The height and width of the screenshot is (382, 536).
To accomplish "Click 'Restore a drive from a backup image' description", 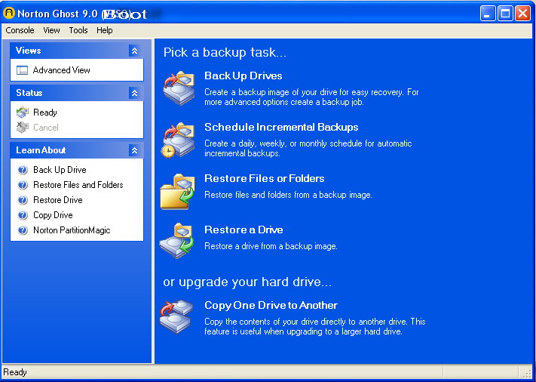I will (x=271, y=246).
